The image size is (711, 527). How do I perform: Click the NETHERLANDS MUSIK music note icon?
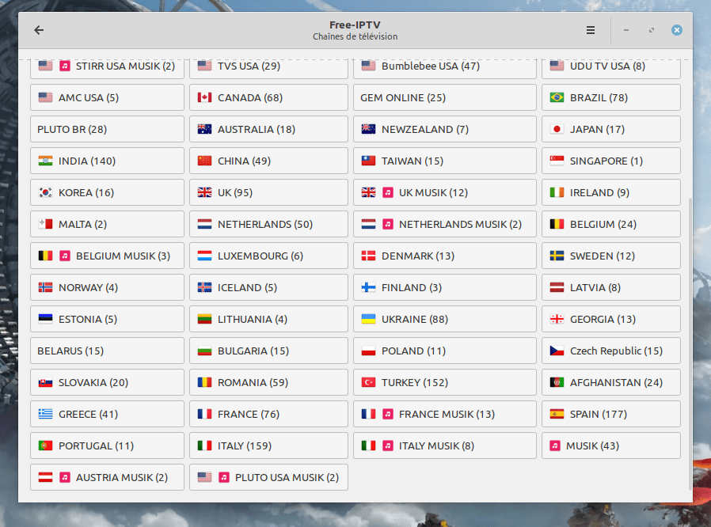[388, 224]
